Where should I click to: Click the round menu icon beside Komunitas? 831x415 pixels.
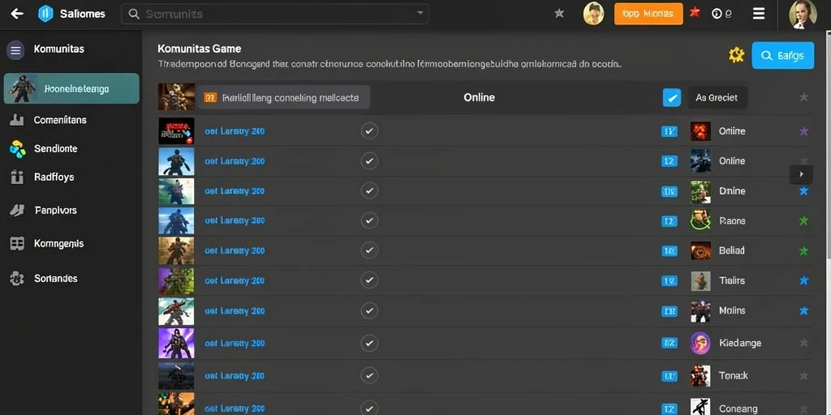[15, 50]
